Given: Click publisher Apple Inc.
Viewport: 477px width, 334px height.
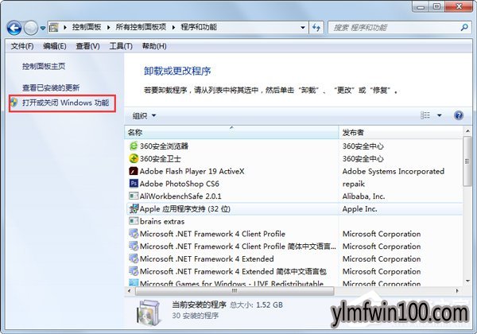Looking at the screenshot, I should (360, 209).
